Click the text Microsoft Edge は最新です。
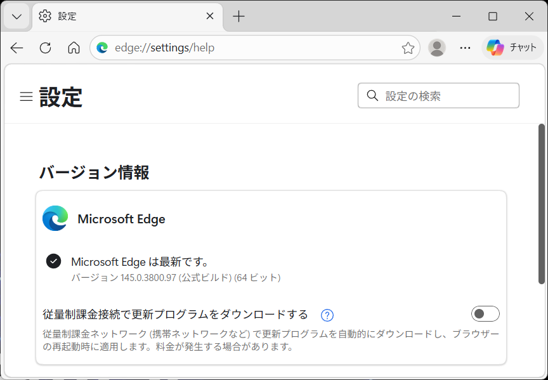This screenshot has height=380, width=548. (140, 261)
